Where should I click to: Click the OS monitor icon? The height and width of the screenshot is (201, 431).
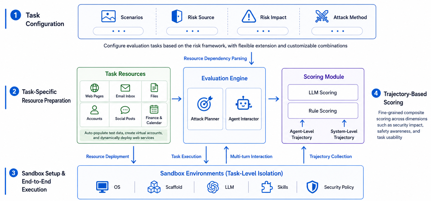(x=102, y=187)
